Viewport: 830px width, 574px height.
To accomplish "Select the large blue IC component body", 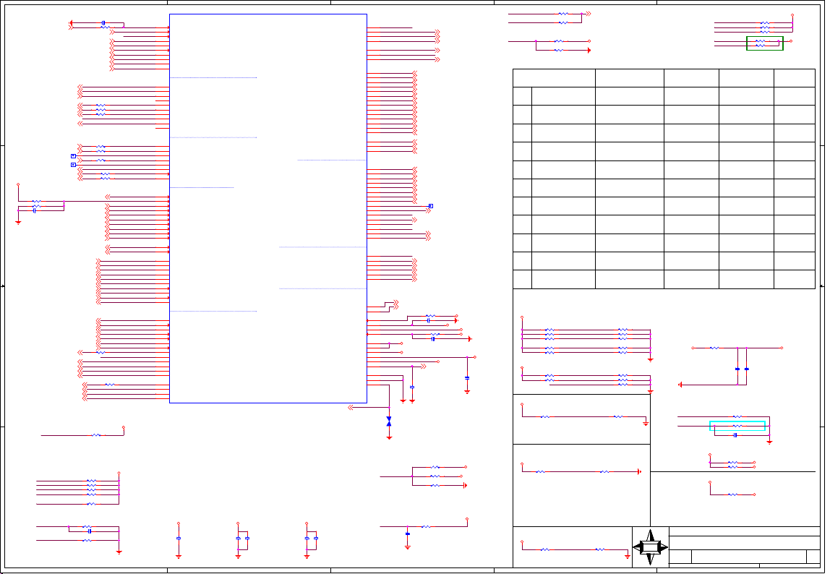I will [x=268, y=209].
